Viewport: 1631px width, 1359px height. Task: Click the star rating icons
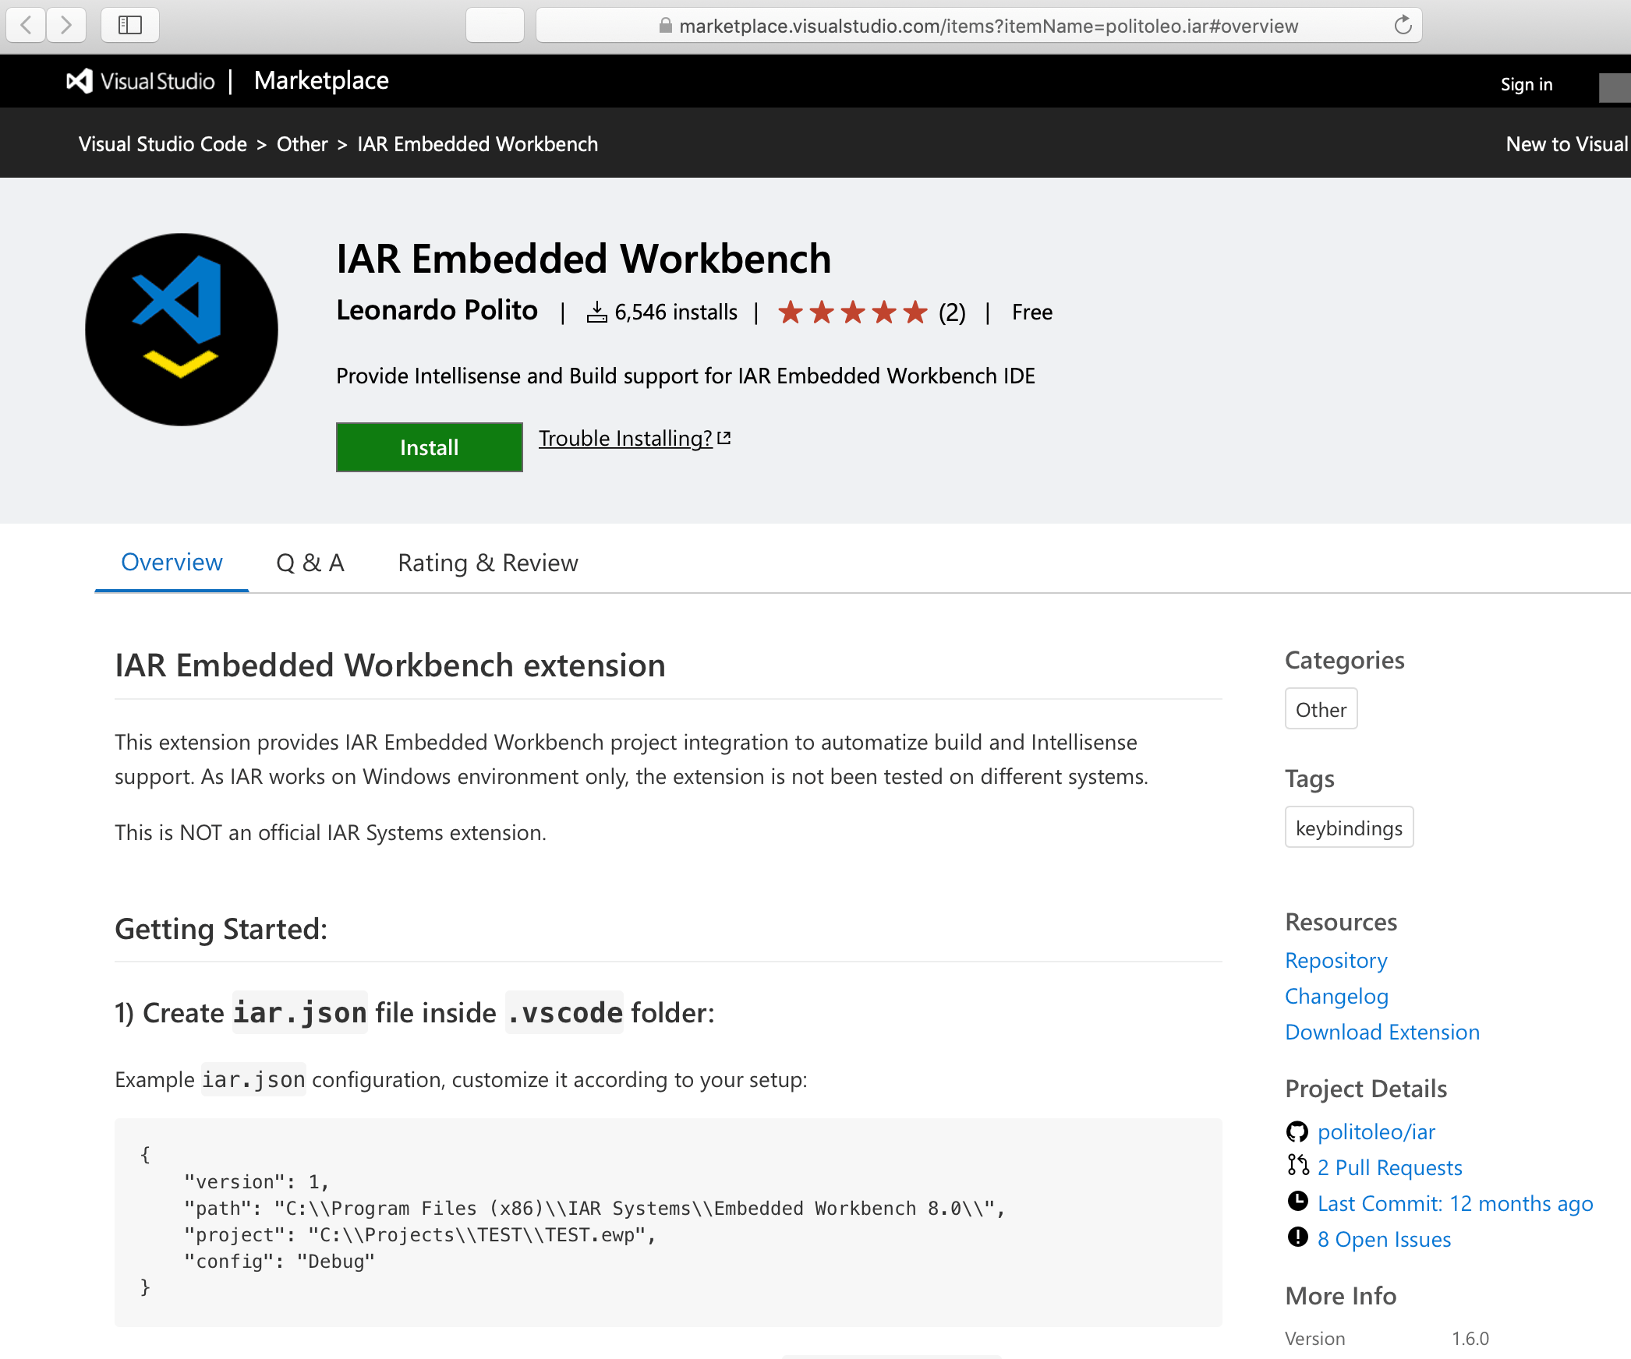point(852,312)
